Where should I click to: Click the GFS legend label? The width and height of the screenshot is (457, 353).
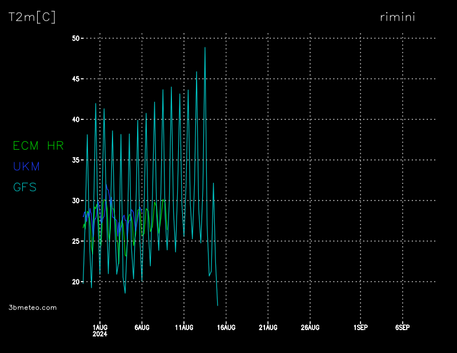25,187
